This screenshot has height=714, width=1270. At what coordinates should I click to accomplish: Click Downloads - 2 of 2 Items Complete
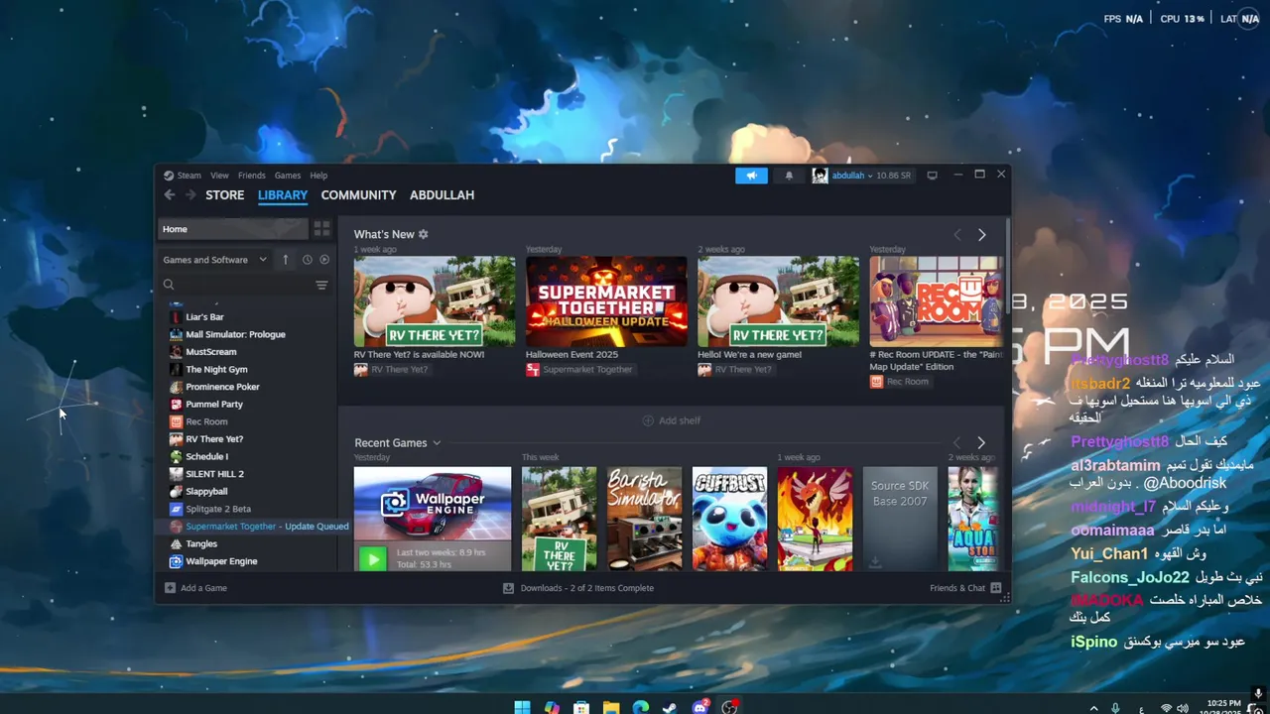pos(587,588)
